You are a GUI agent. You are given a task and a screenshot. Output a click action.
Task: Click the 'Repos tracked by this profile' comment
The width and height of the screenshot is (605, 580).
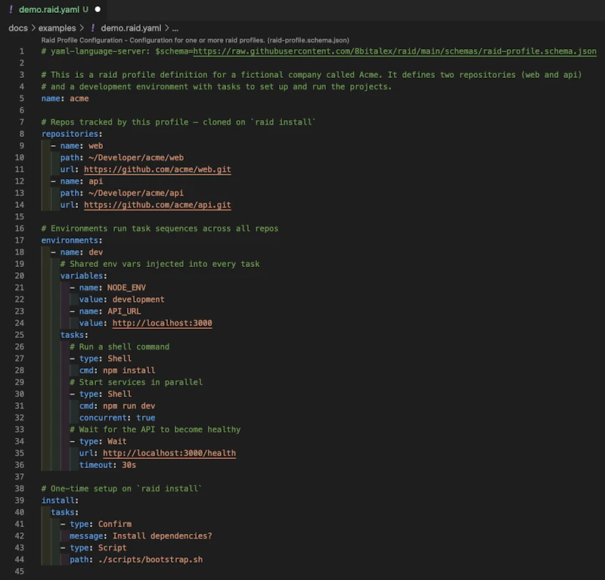[178, 122]
